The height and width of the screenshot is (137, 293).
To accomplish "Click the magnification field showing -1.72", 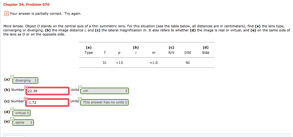I will tap(47, 102).
